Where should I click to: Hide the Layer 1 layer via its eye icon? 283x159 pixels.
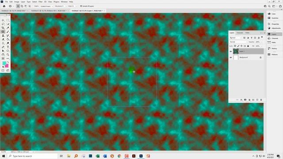(231, 52)
